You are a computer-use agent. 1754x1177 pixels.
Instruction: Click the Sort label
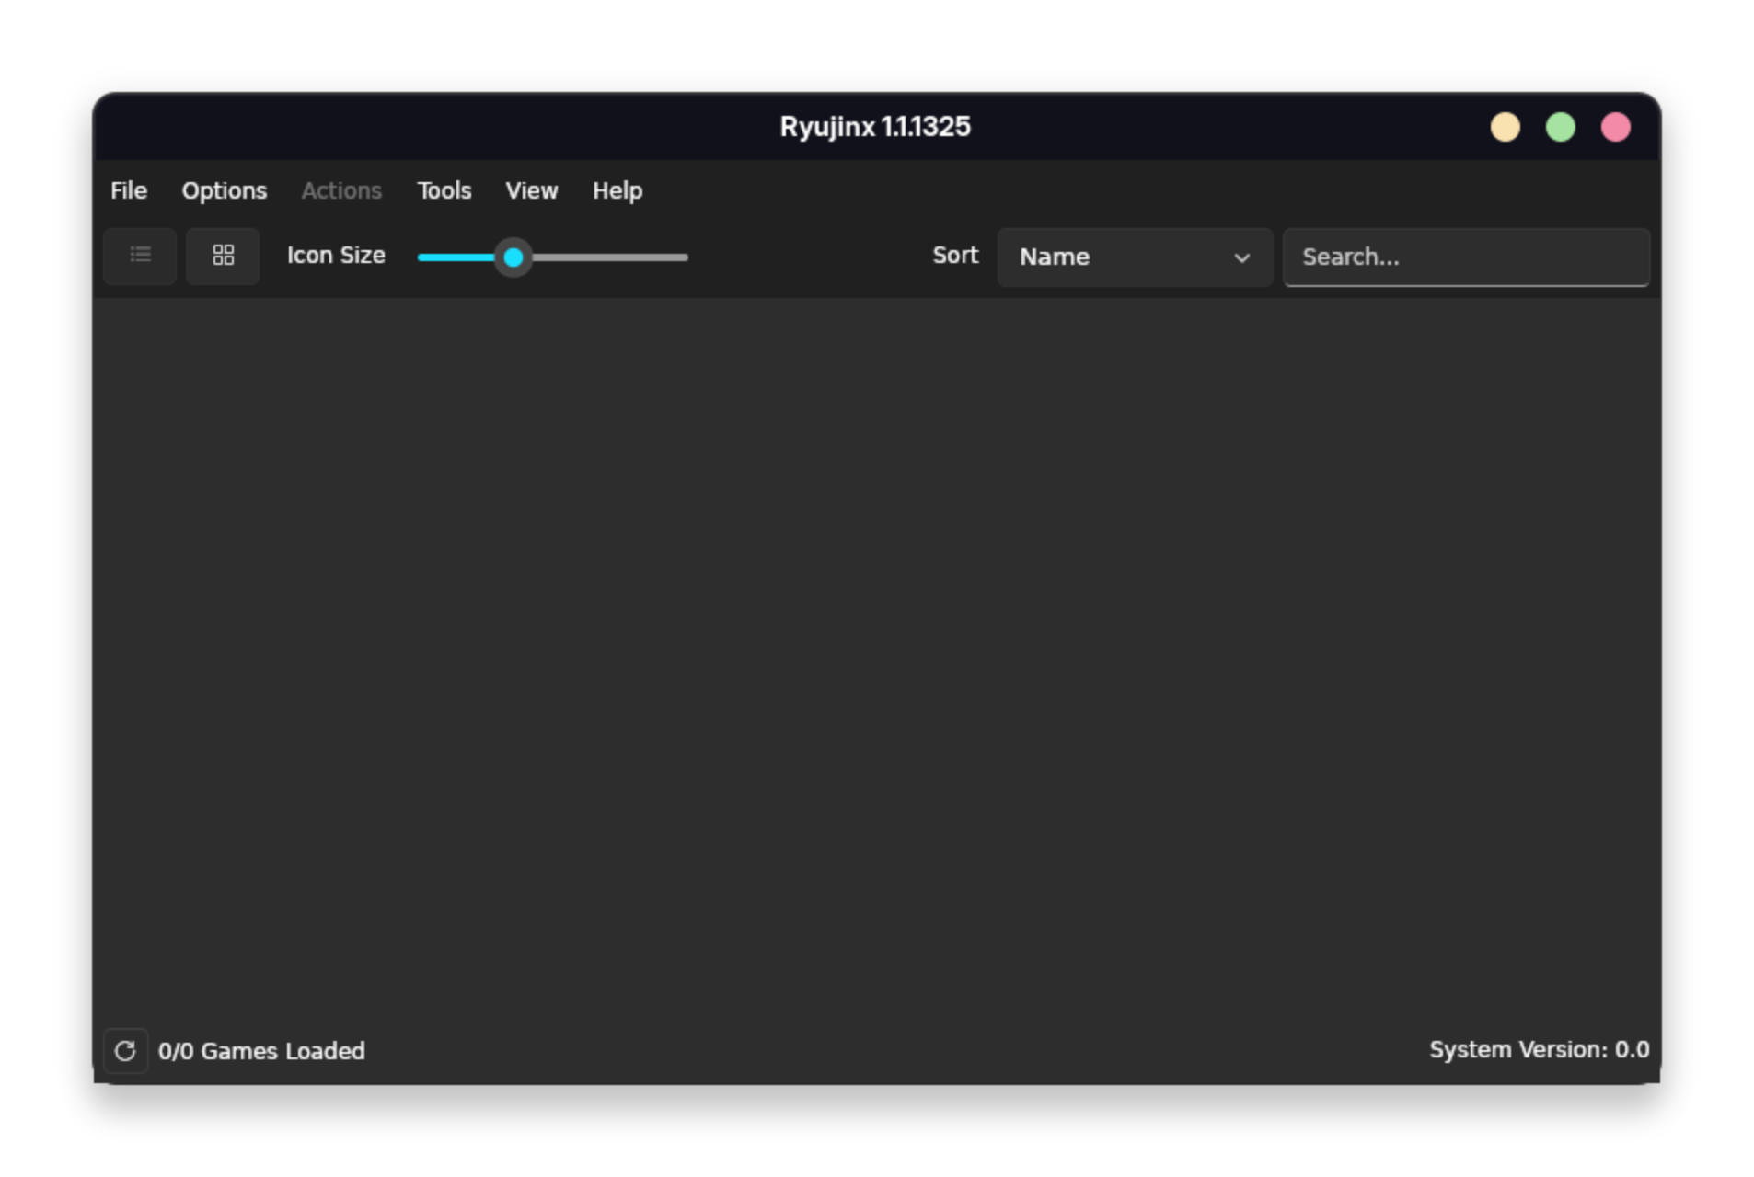click(x=954, y=255)
